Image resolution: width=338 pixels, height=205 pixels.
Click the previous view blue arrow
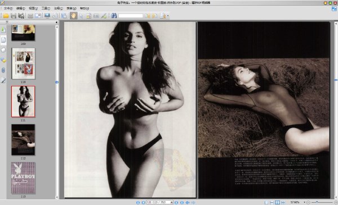188,202
